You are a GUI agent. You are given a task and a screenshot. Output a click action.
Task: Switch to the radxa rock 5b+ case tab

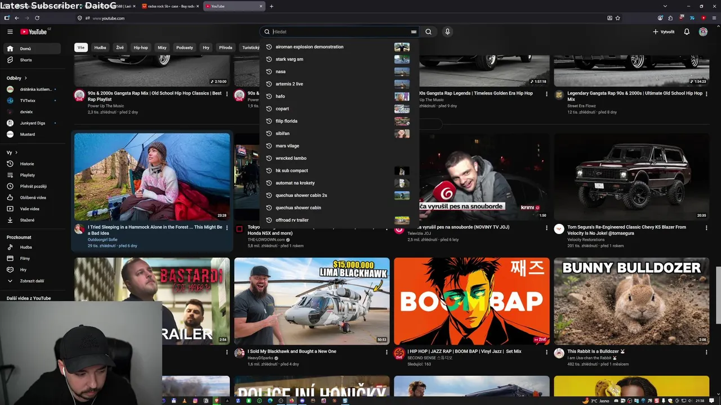(x=169, y=6)
